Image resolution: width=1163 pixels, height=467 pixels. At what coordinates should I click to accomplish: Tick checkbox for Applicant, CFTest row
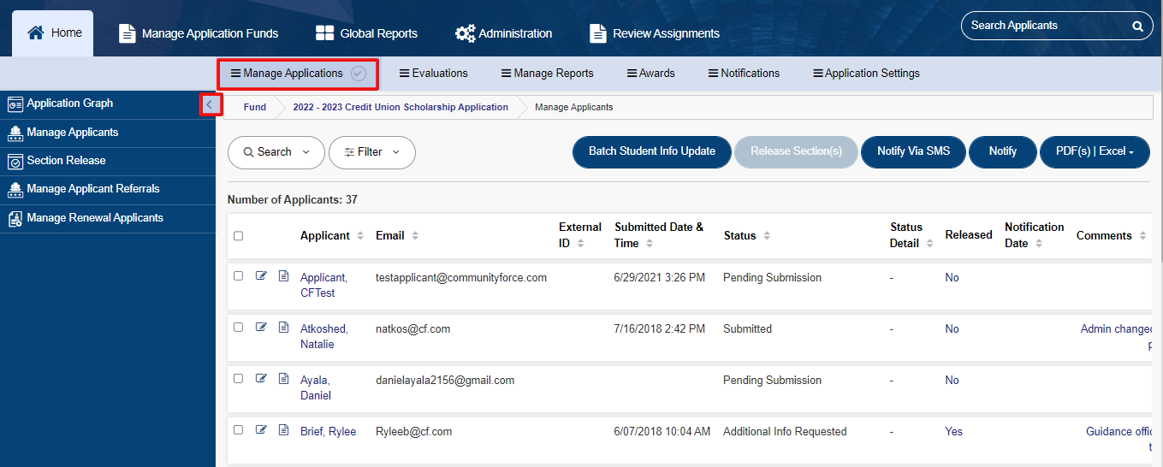point(238,275)
